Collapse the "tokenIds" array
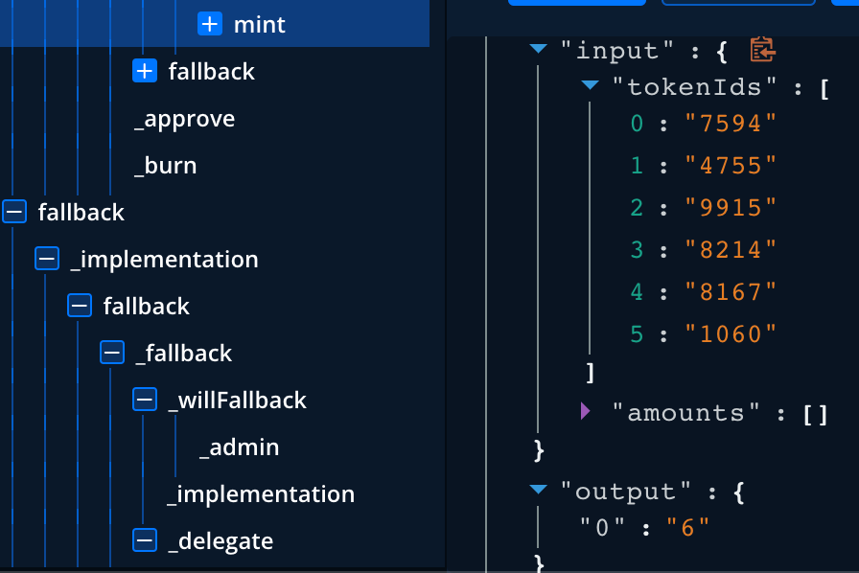This screenshot has height=573, width=859. point(591,86)
